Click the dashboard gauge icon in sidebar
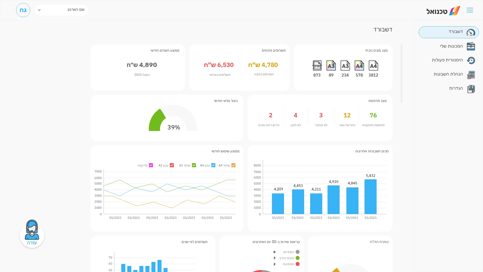 [x=471, y=32]
